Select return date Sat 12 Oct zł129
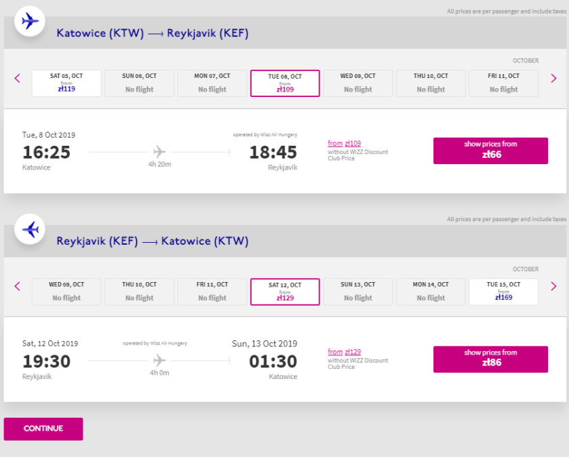Viewport: 569px width, 457px height. [285, 291]
